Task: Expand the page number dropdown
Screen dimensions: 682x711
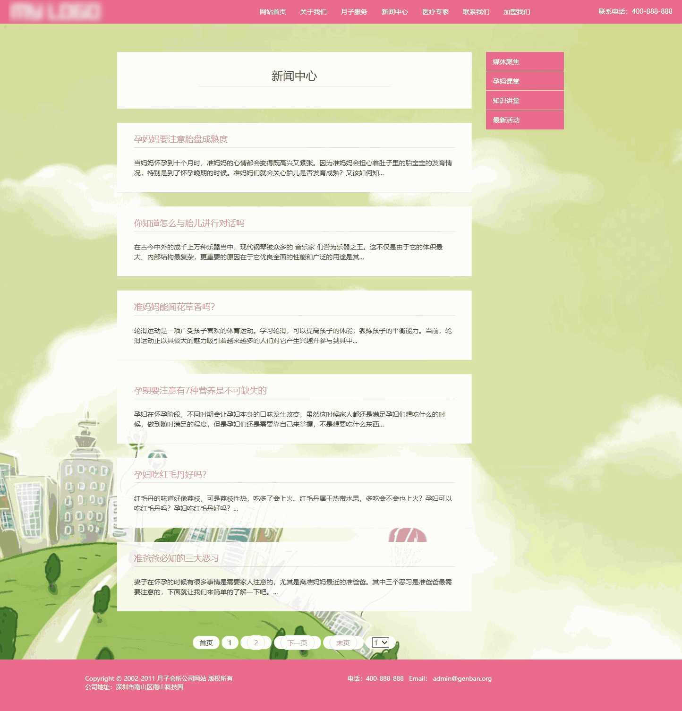Action: pos(380,642)
